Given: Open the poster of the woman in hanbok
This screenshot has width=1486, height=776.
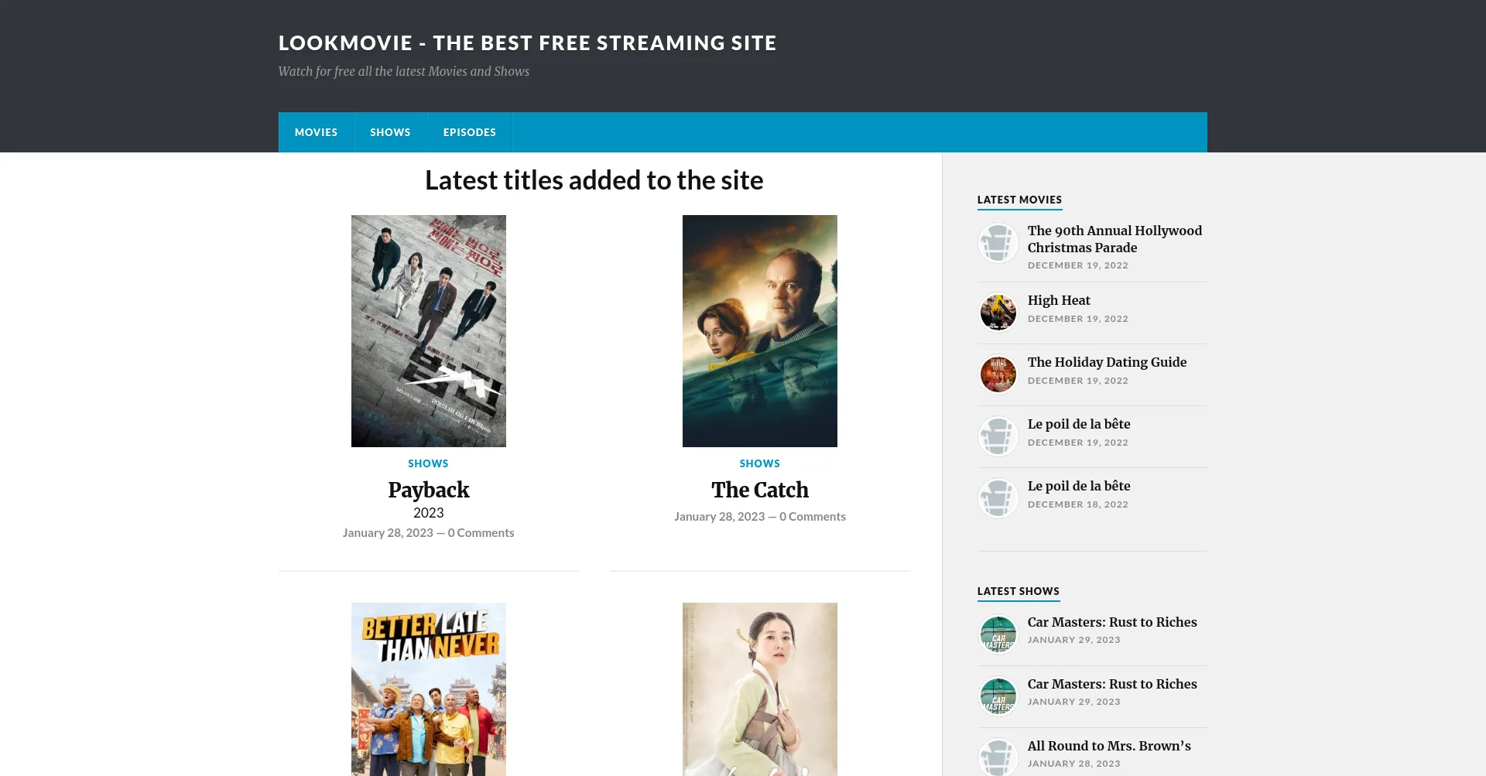Looking at the screenshot, I should coord(760,689).
